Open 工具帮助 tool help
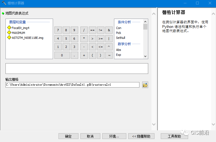Screen dimensions: 216x142 point(174,136)
